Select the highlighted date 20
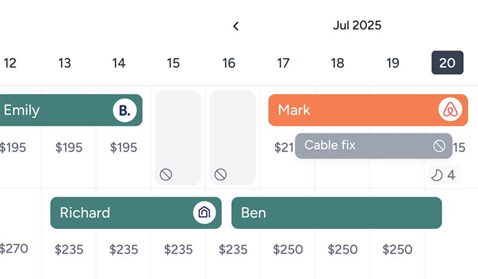 [447, 63]
